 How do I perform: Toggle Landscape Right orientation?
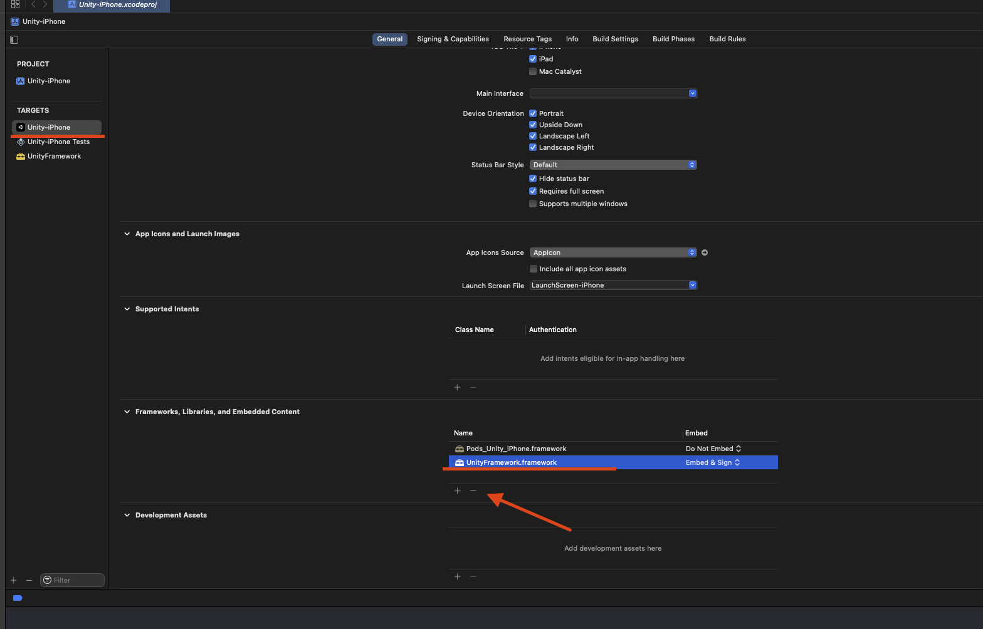pyautogui.click(x=533, y=147)
